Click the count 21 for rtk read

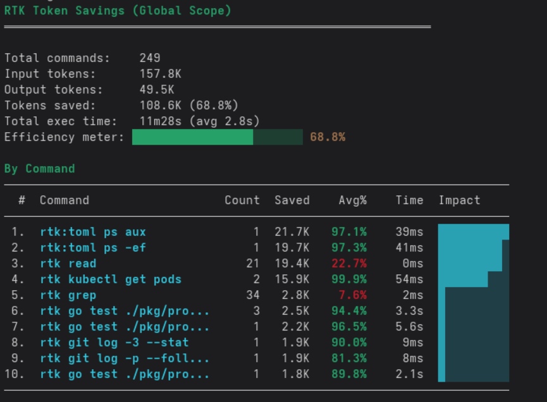(253, 263)
